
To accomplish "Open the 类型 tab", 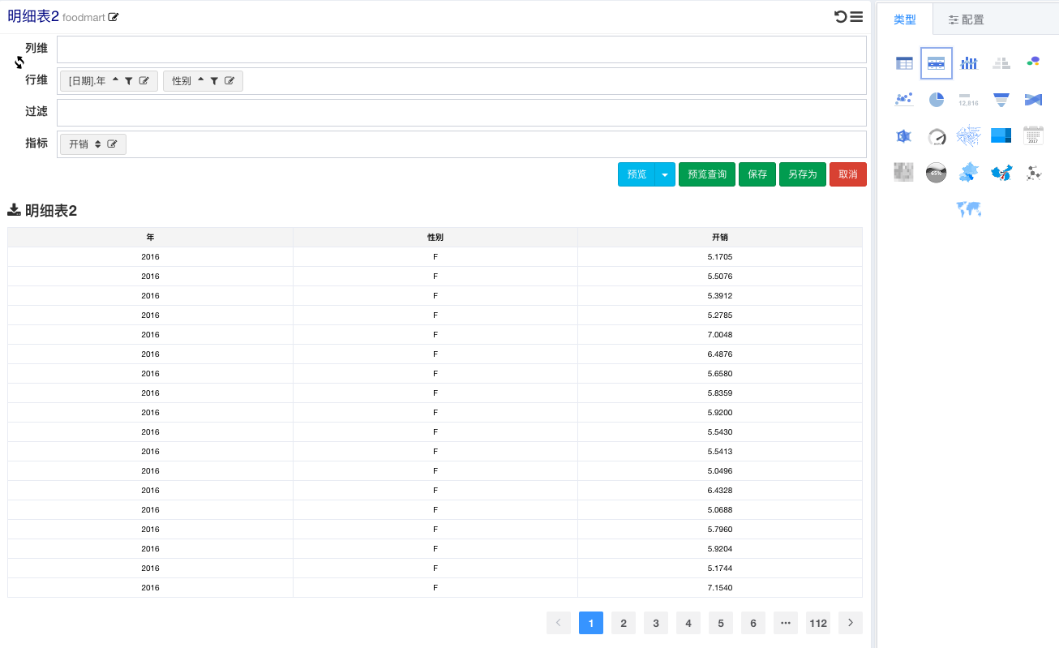I will tap(904, 19).
